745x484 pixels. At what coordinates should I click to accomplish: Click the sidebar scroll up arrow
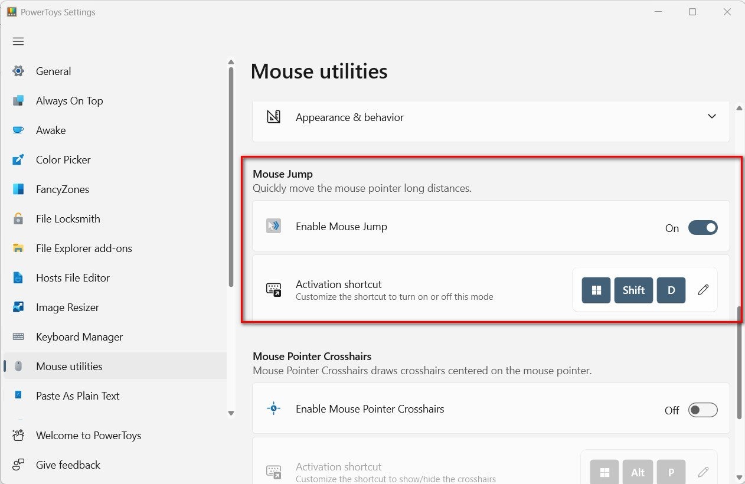231,62
